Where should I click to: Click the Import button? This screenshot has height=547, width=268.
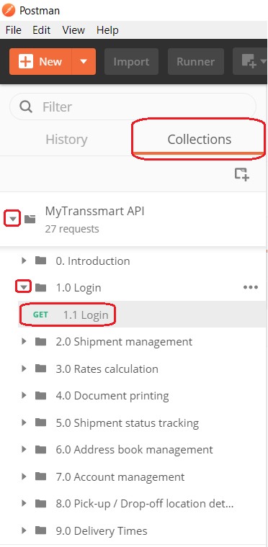[131, 62]
